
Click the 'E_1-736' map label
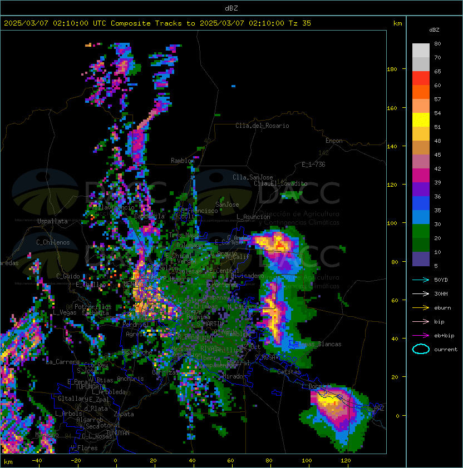(x=313, y=165)
